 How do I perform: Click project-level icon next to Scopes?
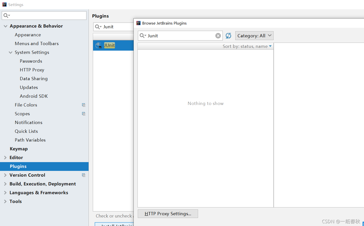click(84, 114)
